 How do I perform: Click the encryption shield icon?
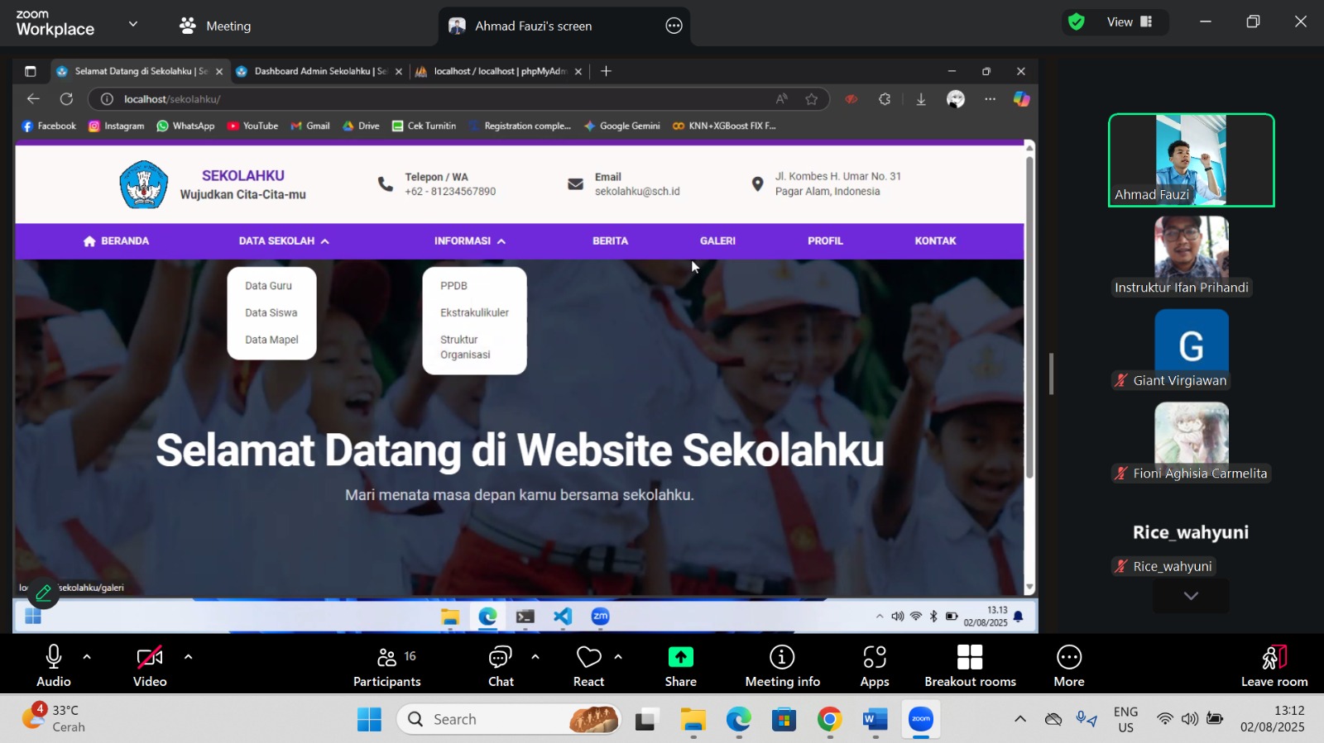click(1076, 22)
